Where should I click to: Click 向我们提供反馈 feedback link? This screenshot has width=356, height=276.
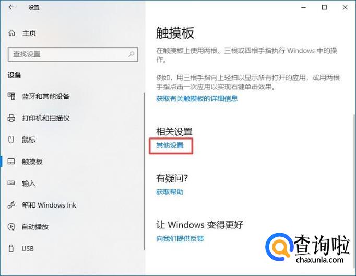pyautogui.click(x=180, y=238)
